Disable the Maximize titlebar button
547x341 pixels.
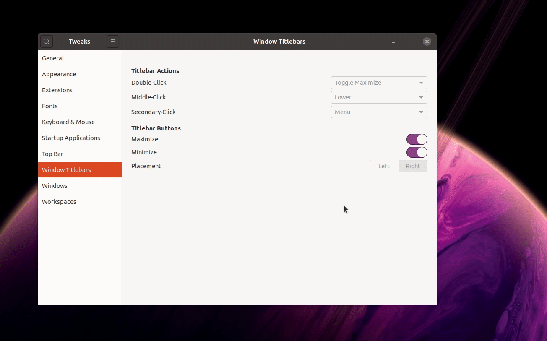click(x=417, y=139)
